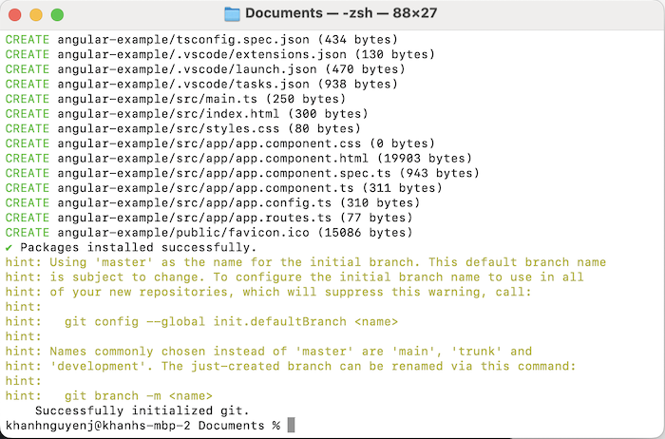Click the line 'angular-example/.vscode/extensions.json (130 bytes)'
Image resolution: width=665 pixels, height=439 pixels.
pyautogui.click(x=246, y=54)
